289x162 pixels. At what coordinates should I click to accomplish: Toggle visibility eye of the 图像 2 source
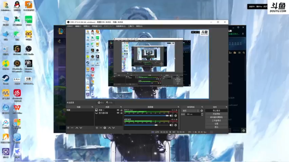point(118,110)
